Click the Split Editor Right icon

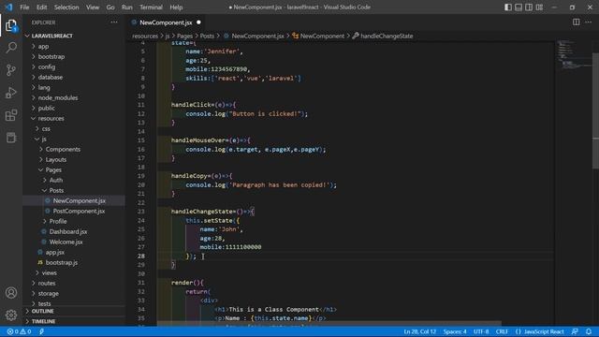577,22
